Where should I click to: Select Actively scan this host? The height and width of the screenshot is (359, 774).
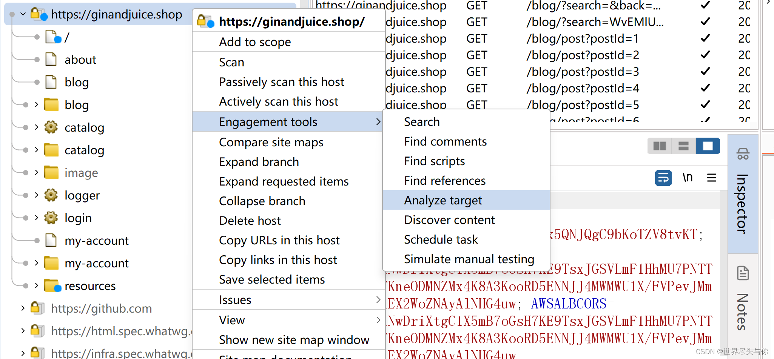[289, 101]
